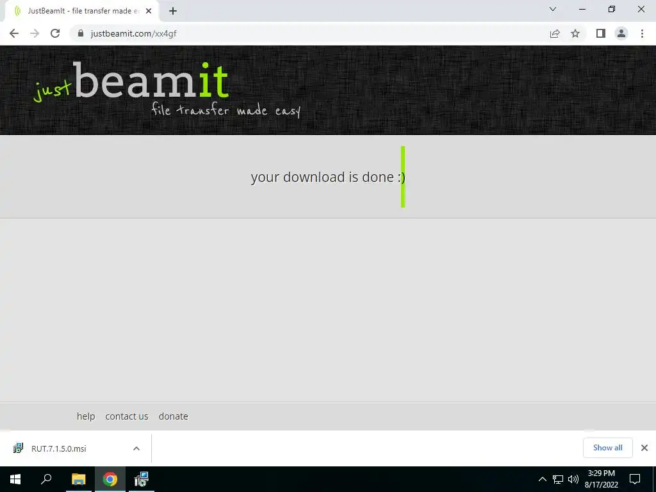Click 'your download is done :)' text
The image size is (656, 492).
pyautogui.click(x=328, y=177)
